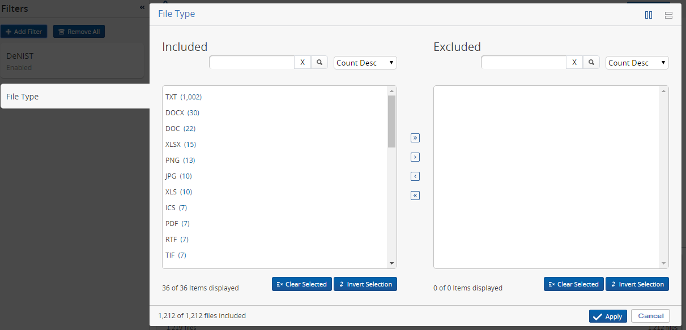This screenshot has height=330, width=686.
Task: Move all items back to Included list
Action: pos(415,196)
